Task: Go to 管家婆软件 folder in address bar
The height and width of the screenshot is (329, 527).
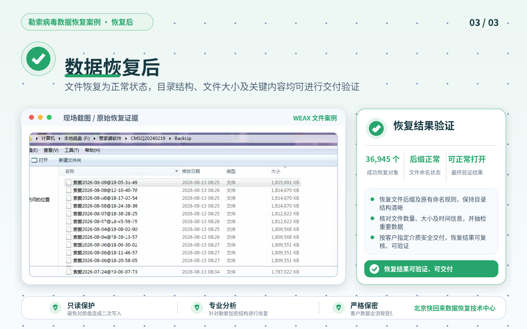Action: (110, 139)
